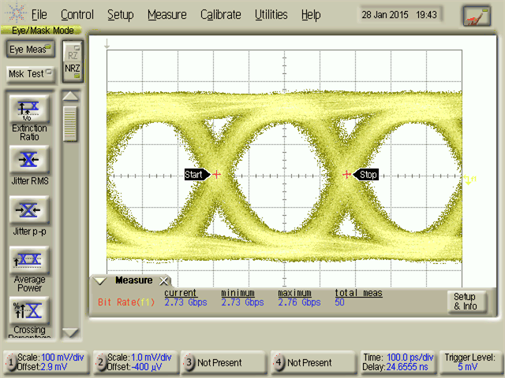Choose the Jitter p-p measurement icon
505x378 pixels.
29,210
